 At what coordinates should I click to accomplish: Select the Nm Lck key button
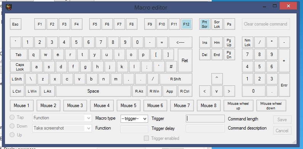click(x=248, y=42)
